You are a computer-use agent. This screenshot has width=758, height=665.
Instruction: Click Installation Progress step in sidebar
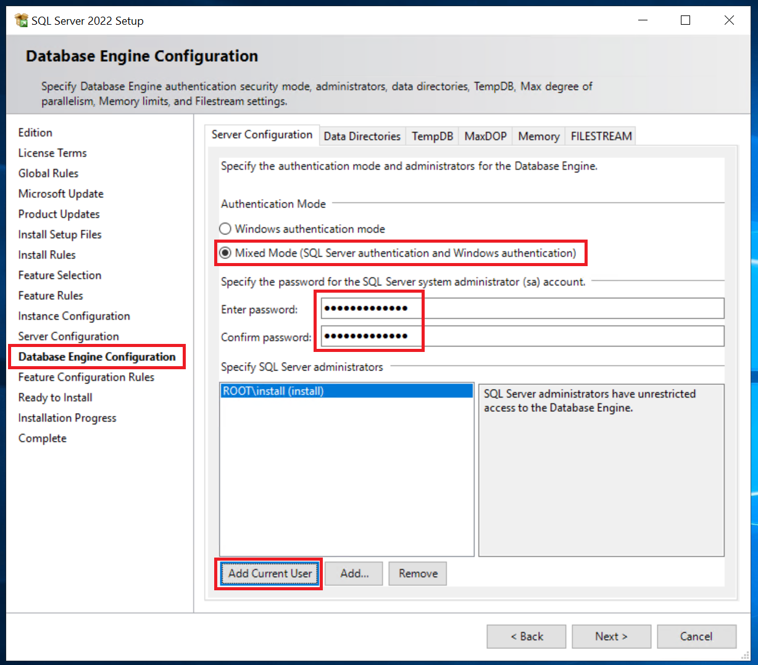point(67,418)
